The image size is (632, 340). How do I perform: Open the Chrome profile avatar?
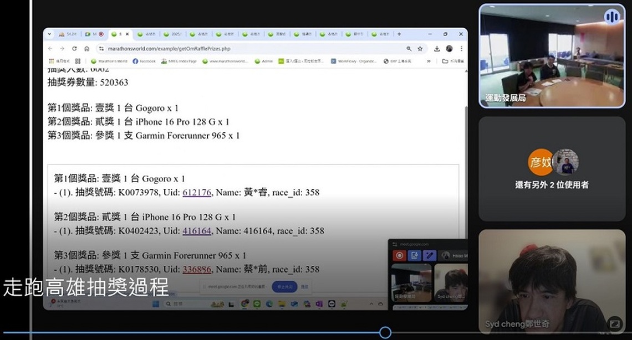(450, 49)
